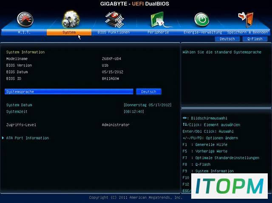Select the System Datum label
Viewport: 272px width, 203px height.
tap(19, 105)
